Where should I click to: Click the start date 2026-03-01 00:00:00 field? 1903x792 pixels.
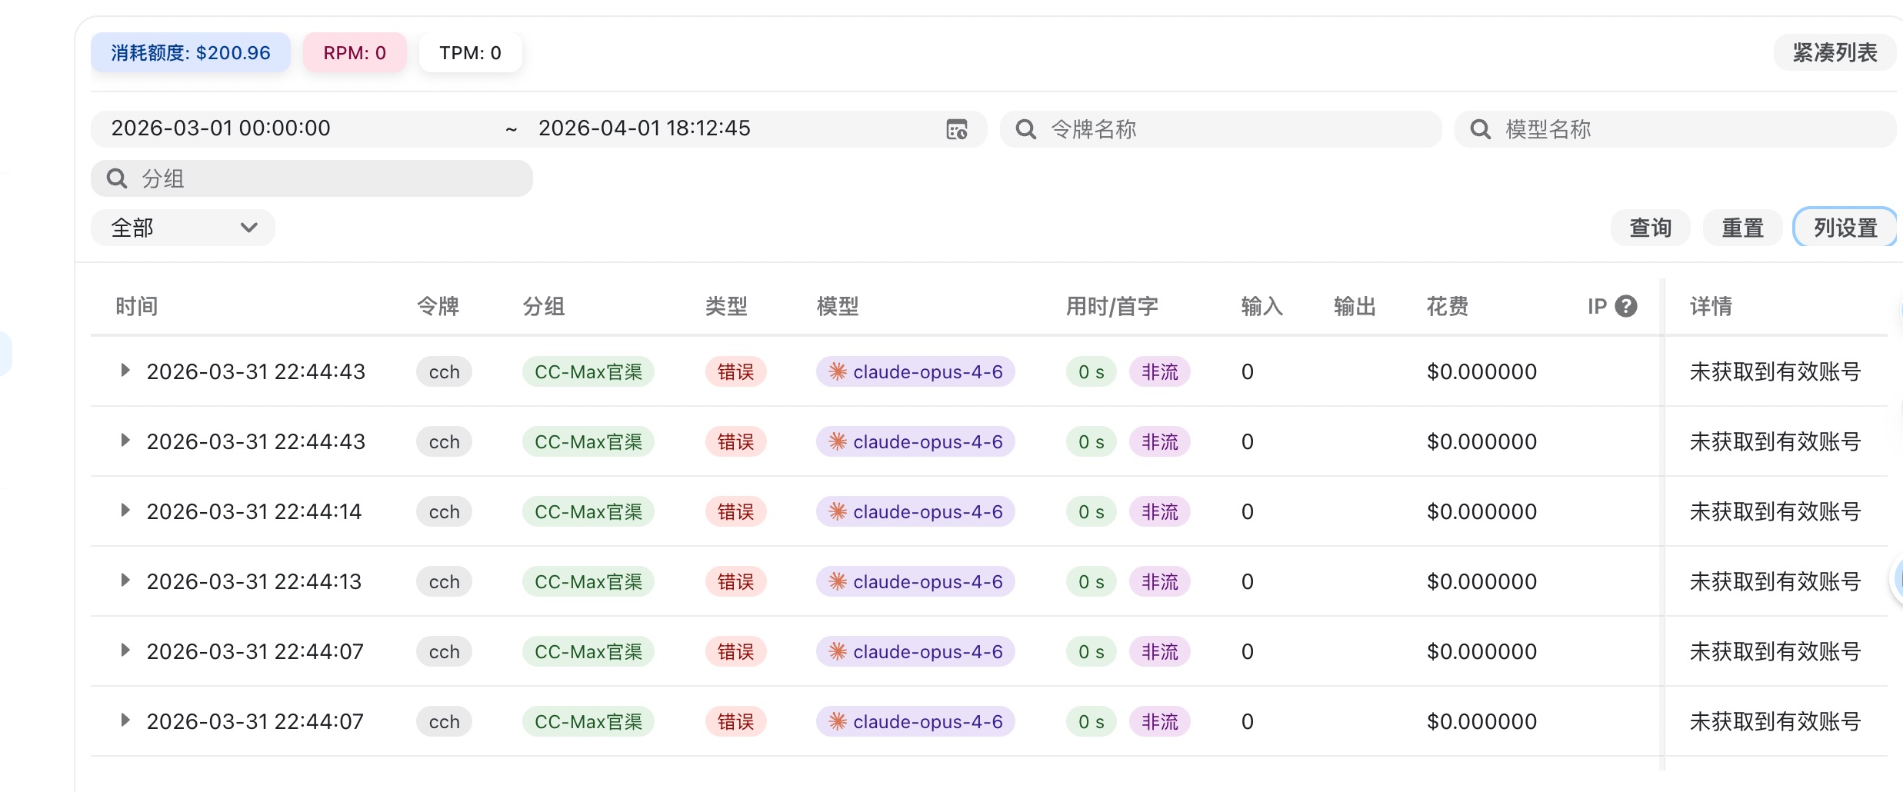(222, 128)
